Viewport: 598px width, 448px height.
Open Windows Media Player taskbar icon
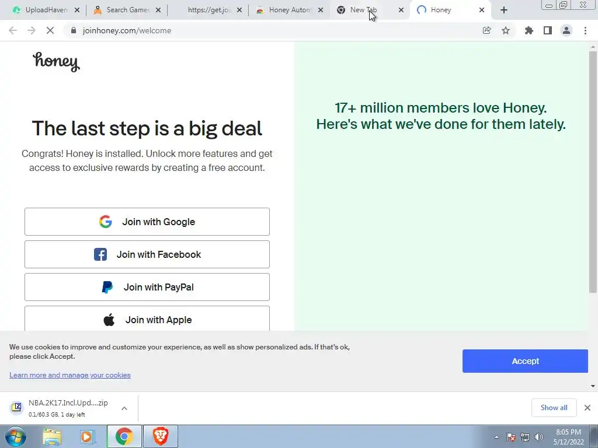coord(87,436)
